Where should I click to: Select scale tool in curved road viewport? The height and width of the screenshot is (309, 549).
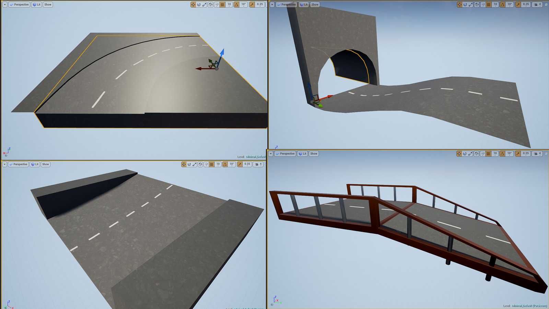pyautogui.click(x=204, y=4)
